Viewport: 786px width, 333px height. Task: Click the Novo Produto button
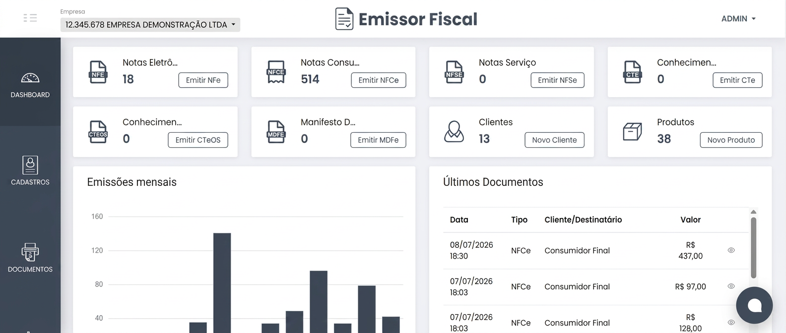click(x=731, y=140)
